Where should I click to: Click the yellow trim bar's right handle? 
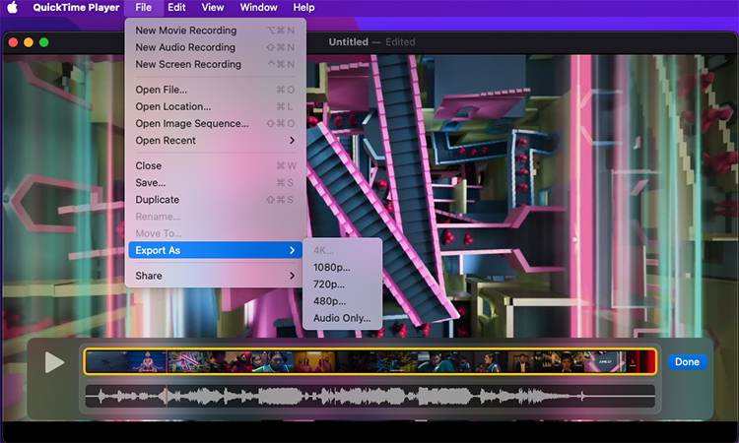pyautogui.click(x=655, y=361)
